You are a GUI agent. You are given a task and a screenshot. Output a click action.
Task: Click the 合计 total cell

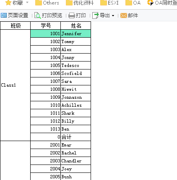click(x=76, y=137)
